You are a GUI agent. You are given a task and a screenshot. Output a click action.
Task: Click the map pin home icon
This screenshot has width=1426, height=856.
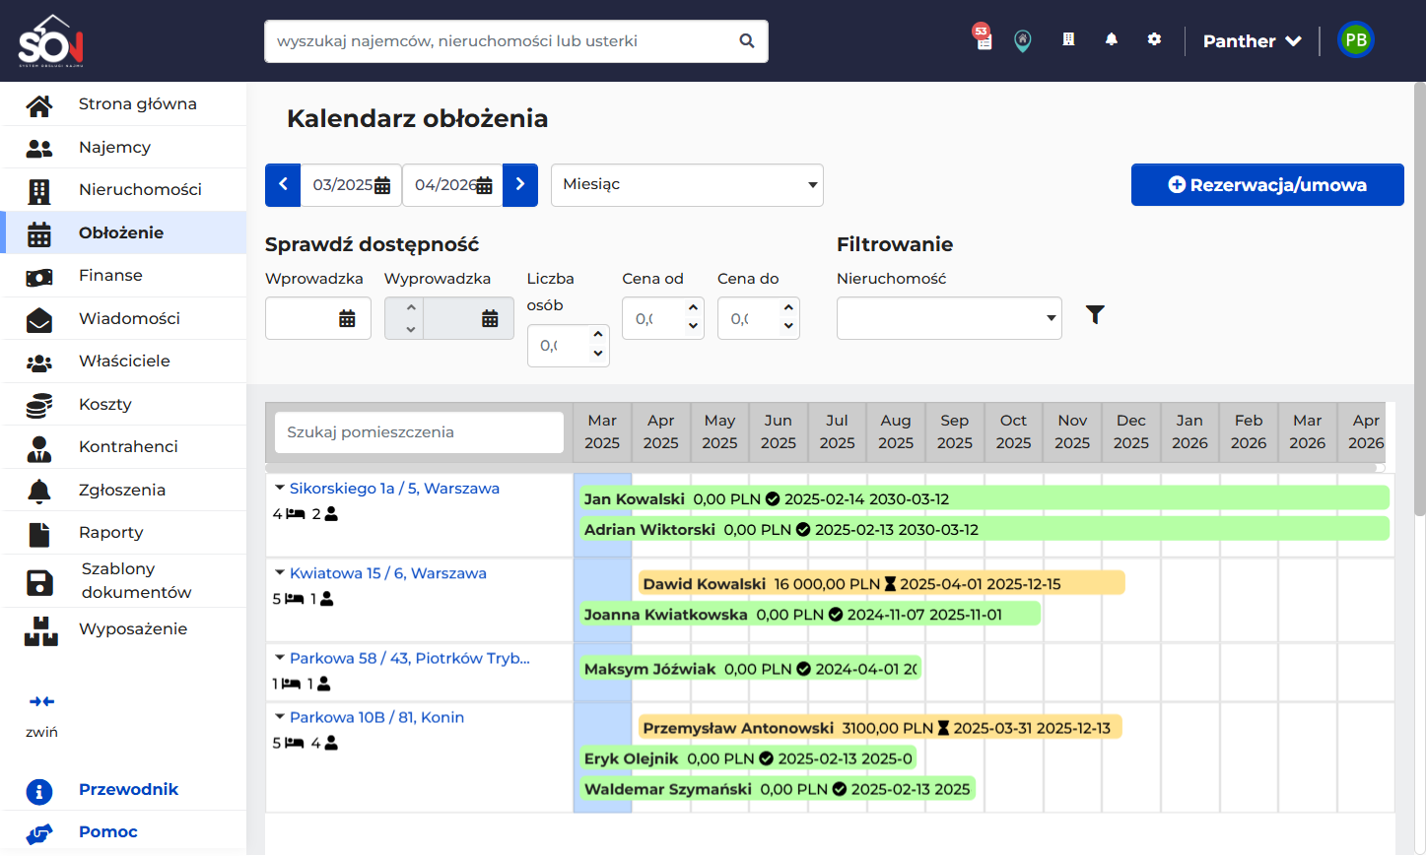click(x=1023, y=40)
